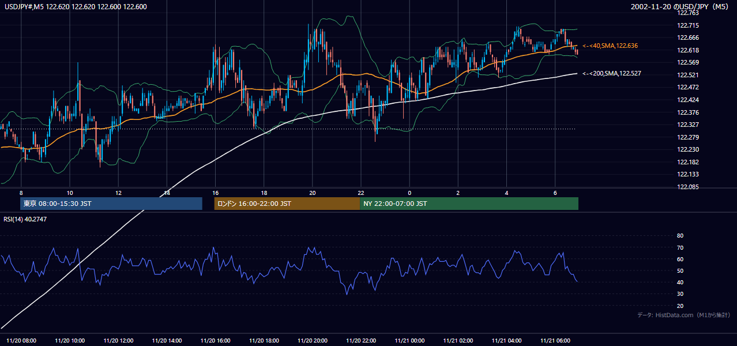The height and width of the screenshot is (346, 737).
Task: Click price axis label 122.715
Action: (x=687, y=25)
